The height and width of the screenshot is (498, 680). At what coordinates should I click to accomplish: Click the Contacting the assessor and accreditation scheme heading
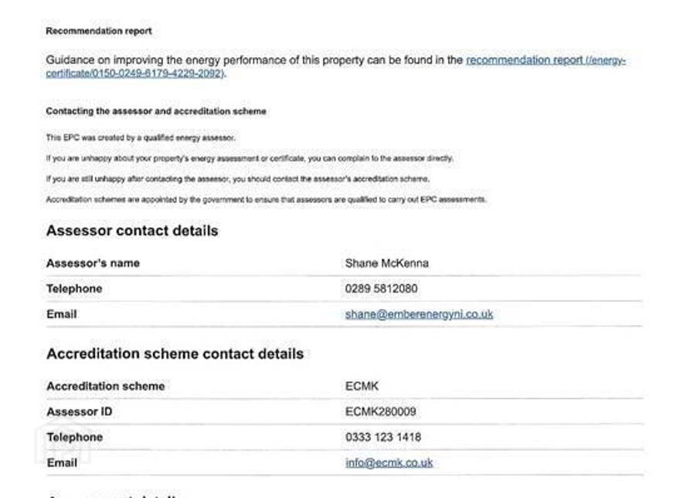pyautogui.click(x=156, y=111)
